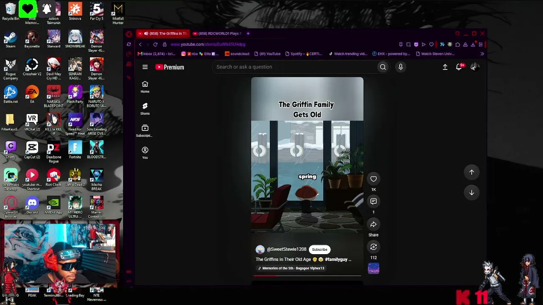Open YouTube notifications bell
The height and width of the screenshot is (305, 543).
459,67
